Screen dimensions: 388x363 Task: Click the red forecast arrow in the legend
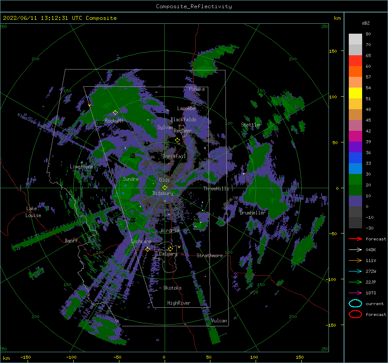(x=355, y=239)
